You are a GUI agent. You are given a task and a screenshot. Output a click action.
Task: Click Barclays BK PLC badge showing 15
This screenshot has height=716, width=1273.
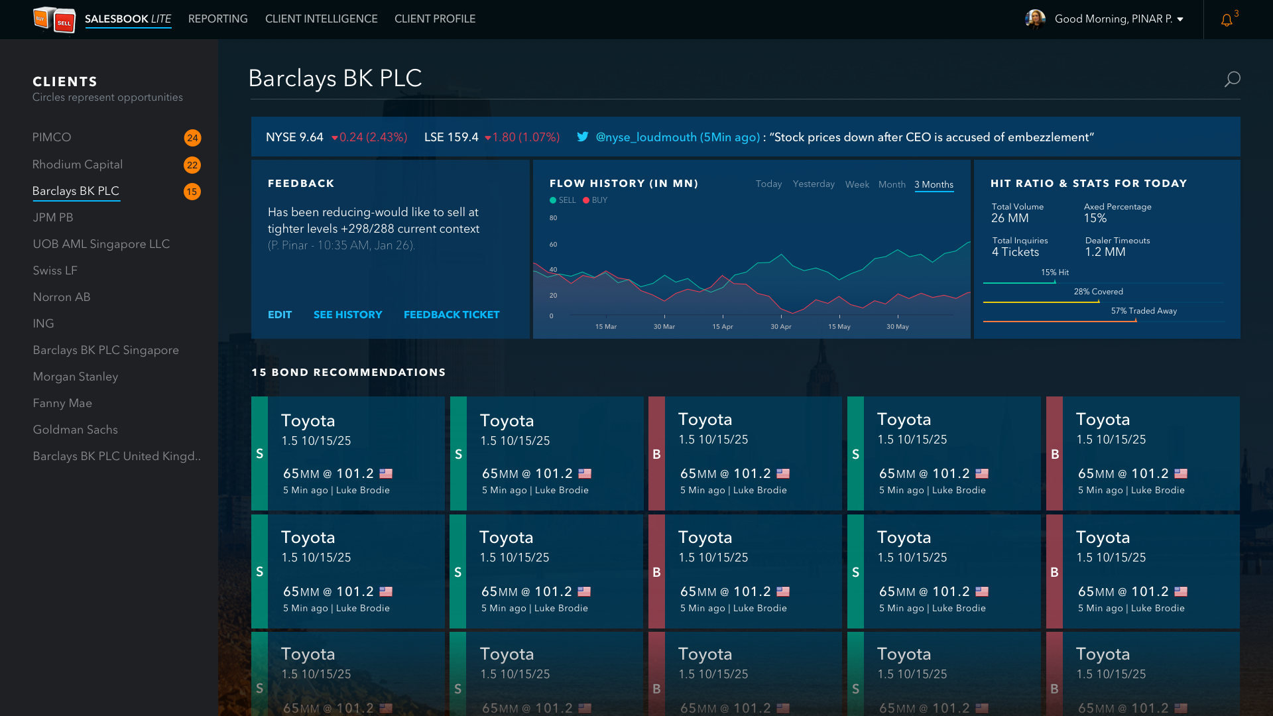(192, 192)
